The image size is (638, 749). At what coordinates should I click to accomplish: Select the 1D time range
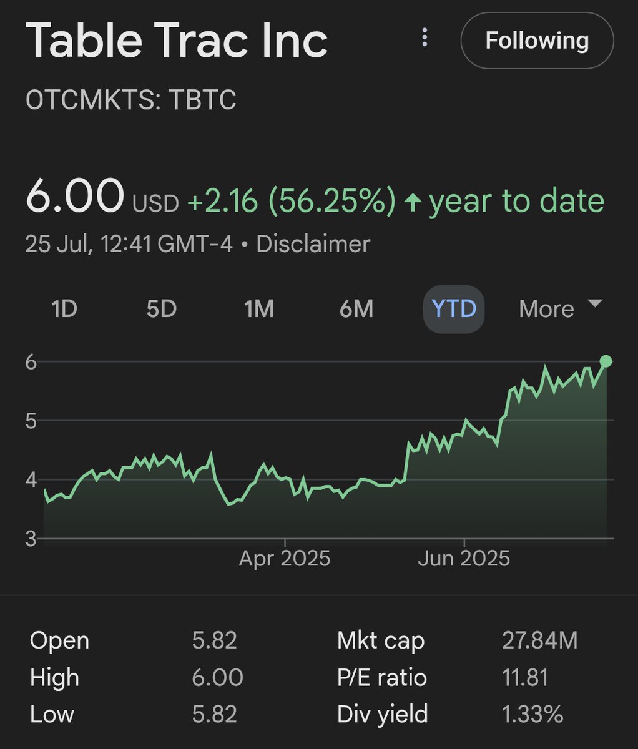64,309
